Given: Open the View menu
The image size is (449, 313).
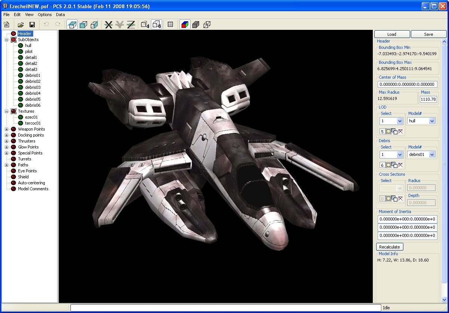Looking at the screenshot, I should pos(29,15).
